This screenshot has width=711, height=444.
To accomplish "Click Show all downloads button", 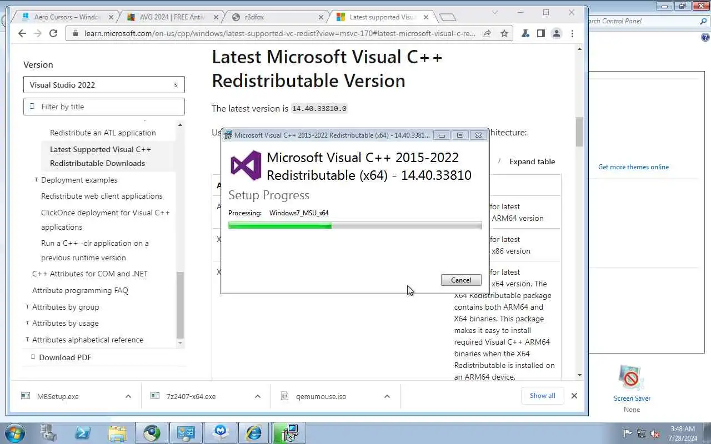I will (x=542, y=396).
